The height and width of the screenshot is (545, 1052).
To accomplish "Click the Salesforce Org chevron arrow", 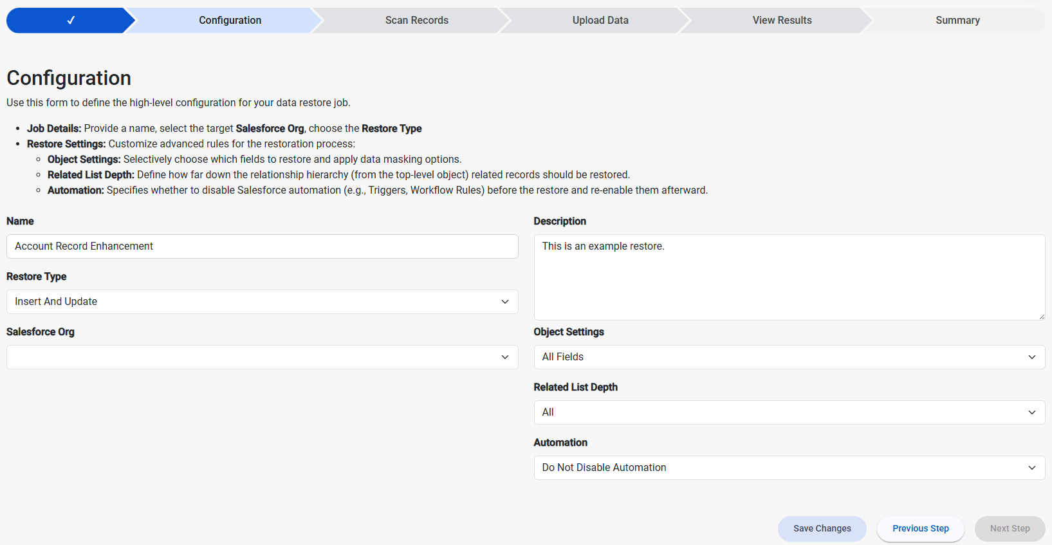I will (505, 357).
